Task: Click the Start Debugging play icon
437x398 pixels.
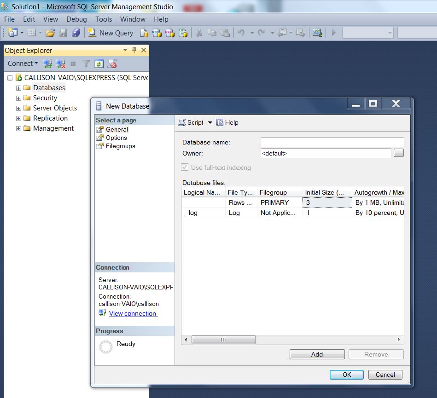Action: tap(333, 33)
